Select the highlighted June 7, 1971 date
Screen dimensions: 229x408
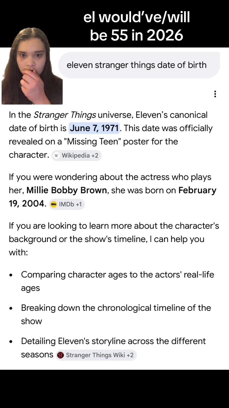94,128
